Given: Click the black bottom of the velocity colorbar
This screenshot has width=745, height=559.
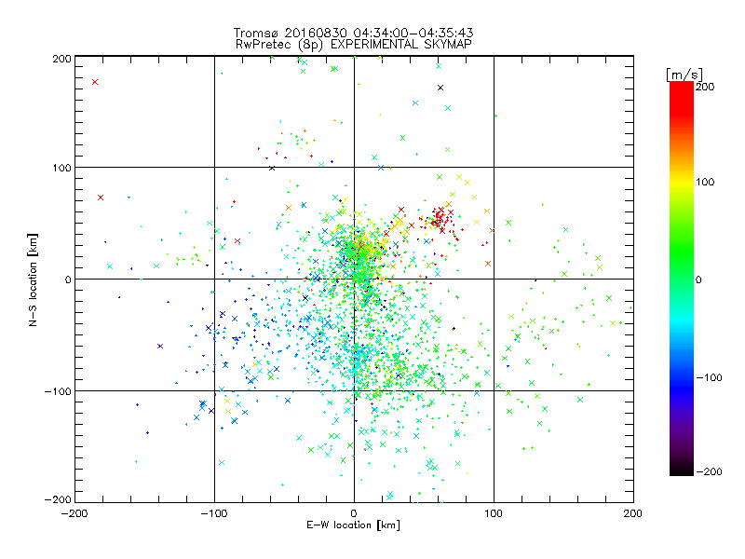Looking at the screenshot, I should 682,469.
